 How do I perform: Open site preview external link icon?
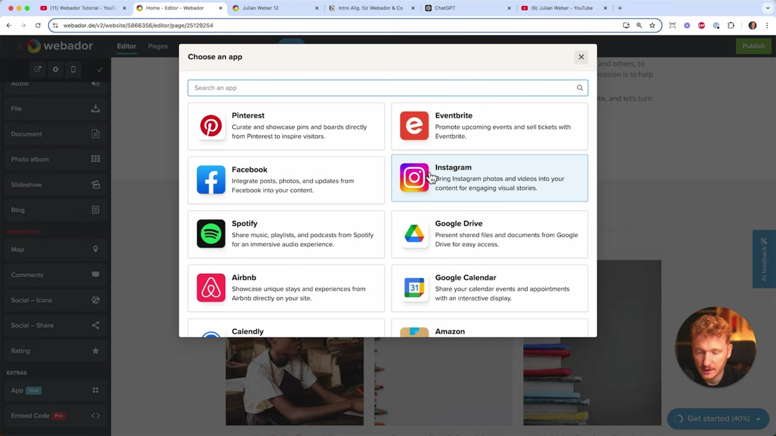(x=38, y=69)
